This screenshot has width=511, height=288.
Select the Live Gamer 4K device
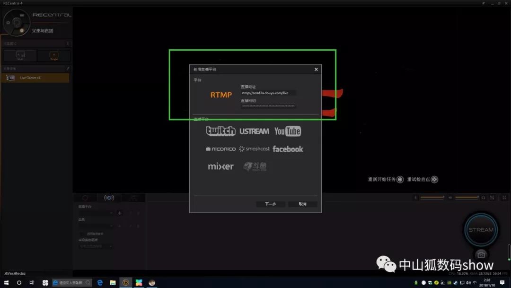35,78
